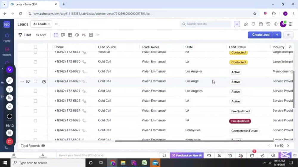Click the Create Lead button
This screenshot has height=167, width=298.
point(260,35)
